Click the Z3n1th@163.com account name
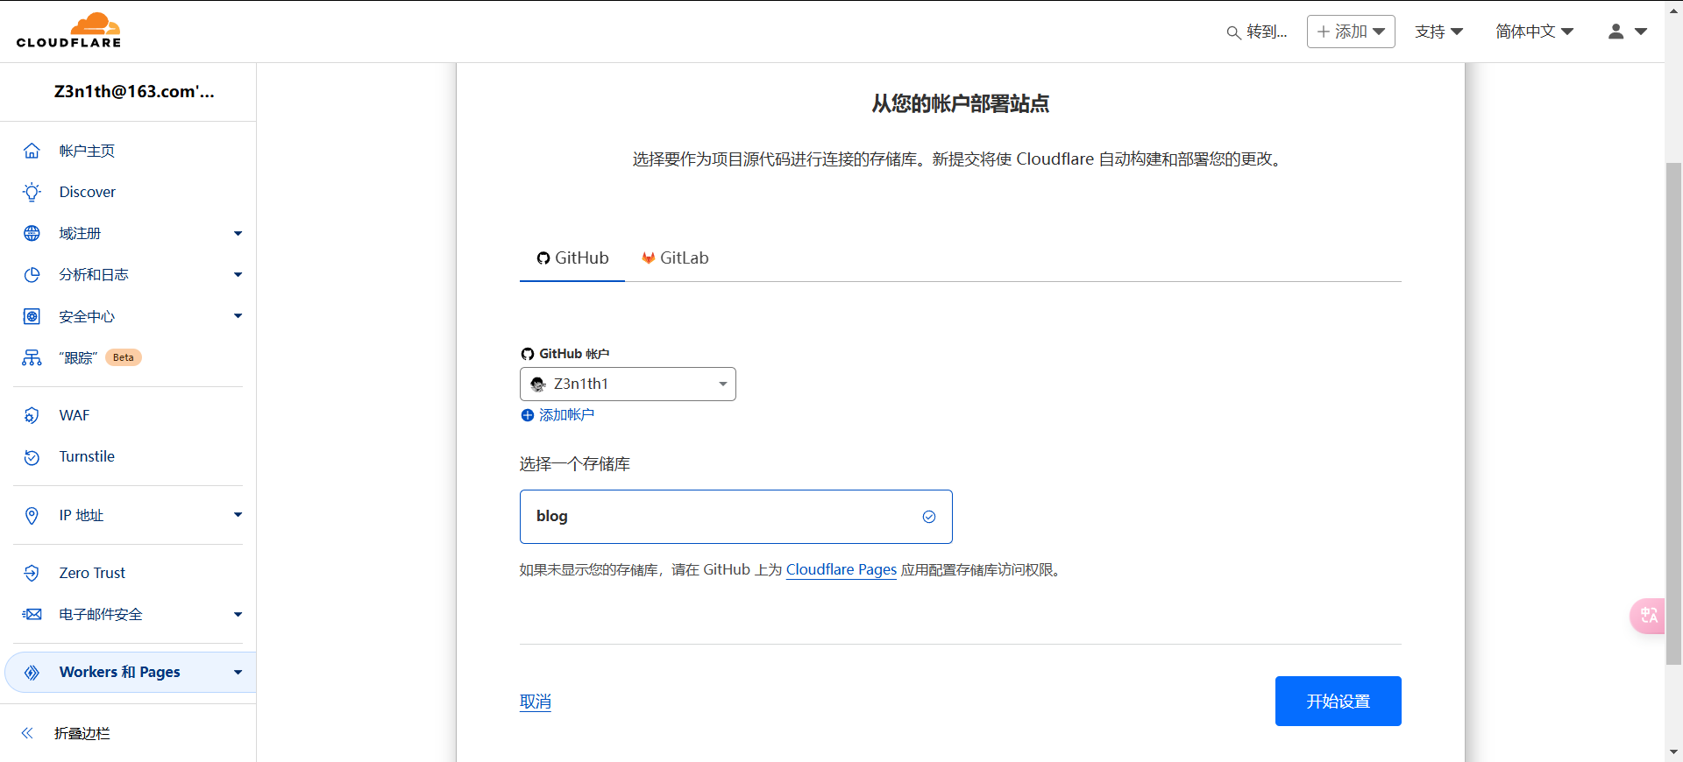Viewport: 1683px width, 762px height. [x=134, y=91]
